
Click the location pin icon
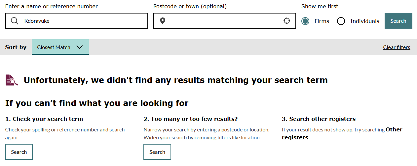tap(163, 21)
